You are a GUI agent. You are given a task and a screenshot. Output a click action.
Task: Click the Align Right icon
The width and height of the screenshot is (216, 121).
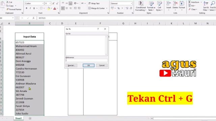pyautogui.click(x=71, y=8)
